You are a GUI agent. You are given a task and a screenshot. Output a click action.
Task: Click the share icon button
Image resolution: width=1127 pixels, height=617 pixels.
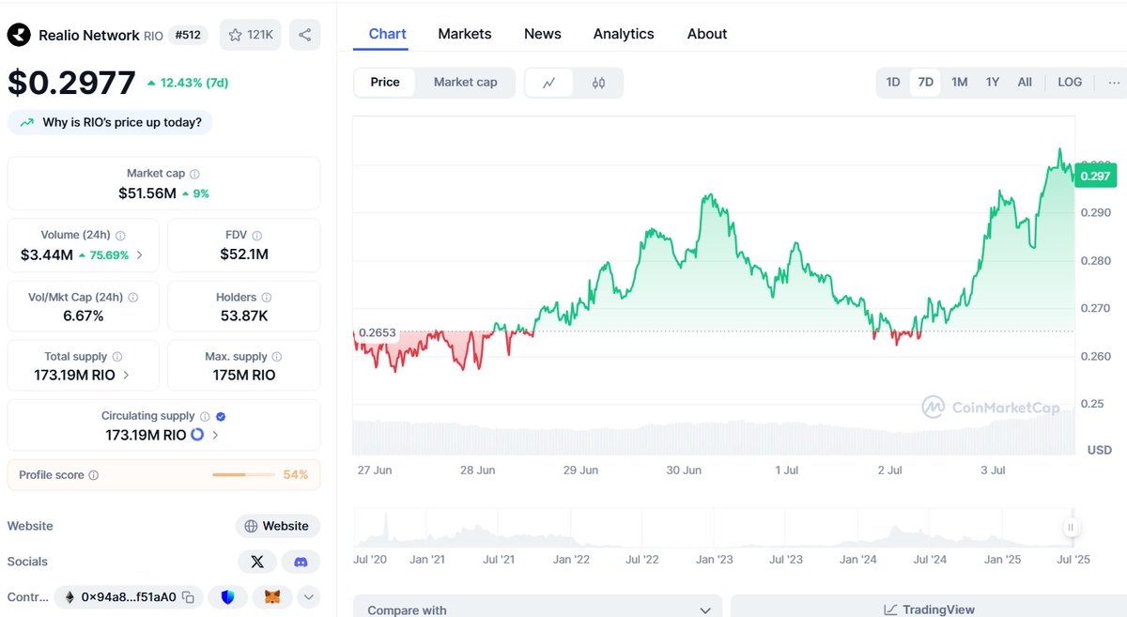304,35
